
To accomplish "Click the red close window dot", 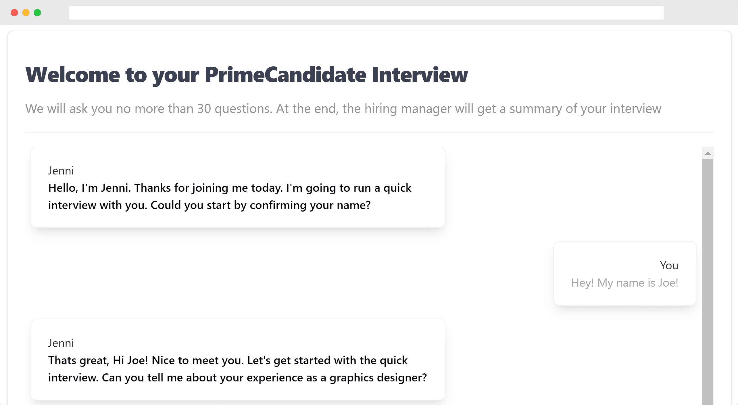I will [x=14, y=13].
